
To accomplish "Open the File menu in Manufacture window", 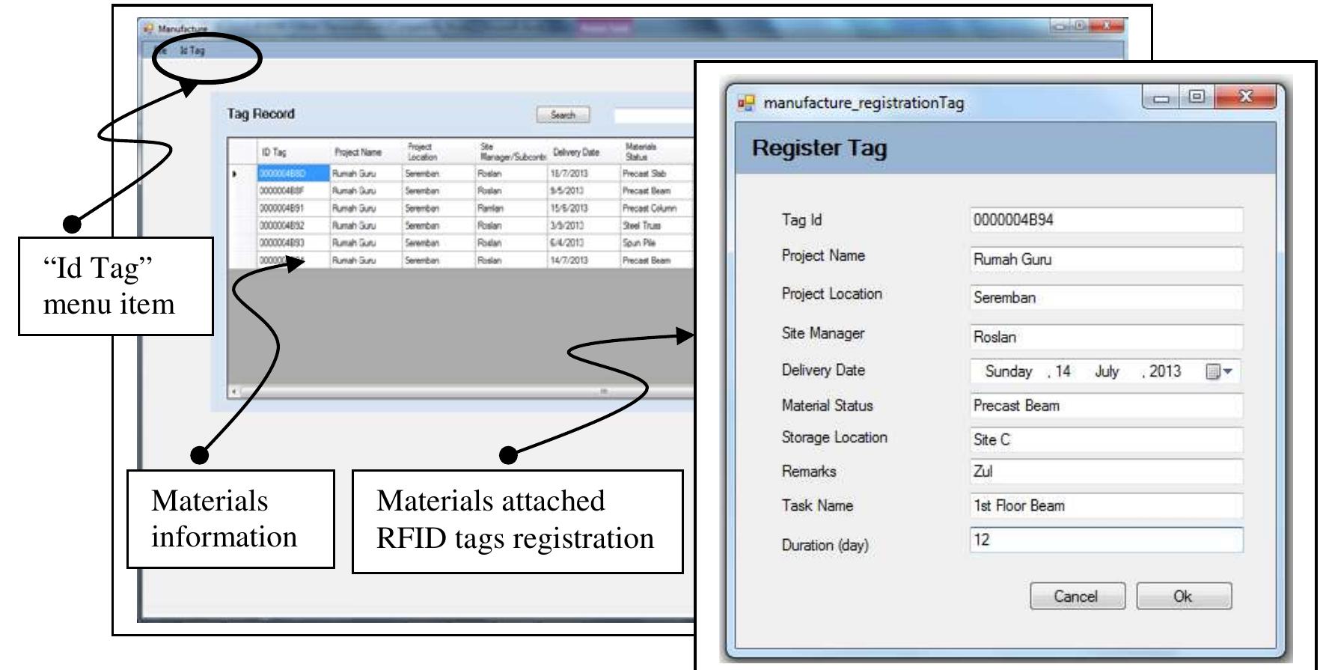I will 159,51.
